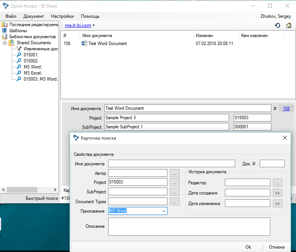Click the Zhukov, Sergey user label

pos(276,16)
